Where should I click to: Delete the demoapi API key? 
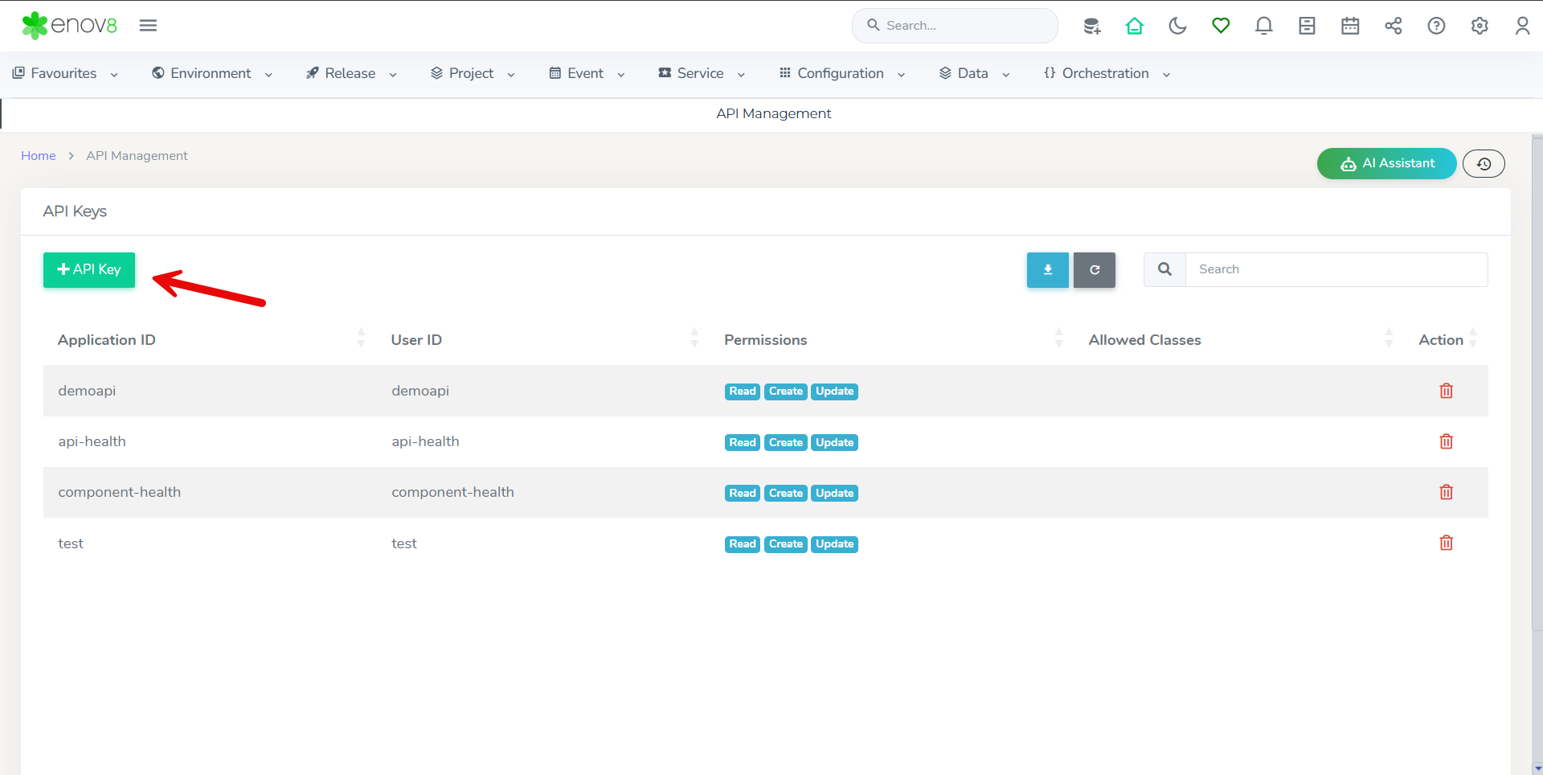click(x=1446, y=392)
